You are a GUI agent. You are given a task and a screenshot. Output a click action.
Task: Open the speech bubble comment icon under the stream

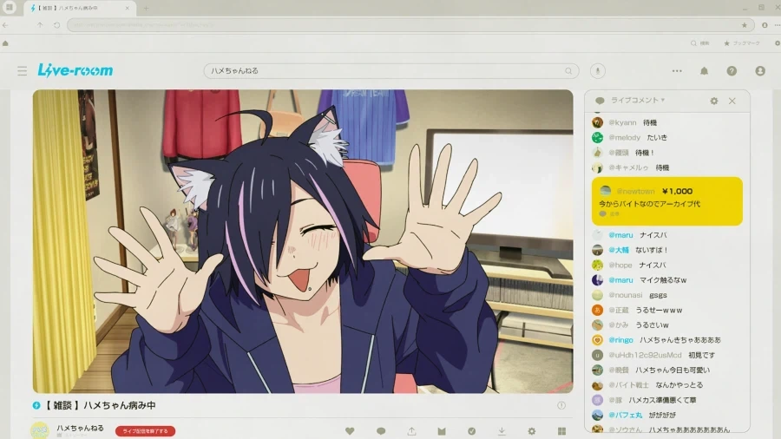pyautogui.click(x=381, y=431)
